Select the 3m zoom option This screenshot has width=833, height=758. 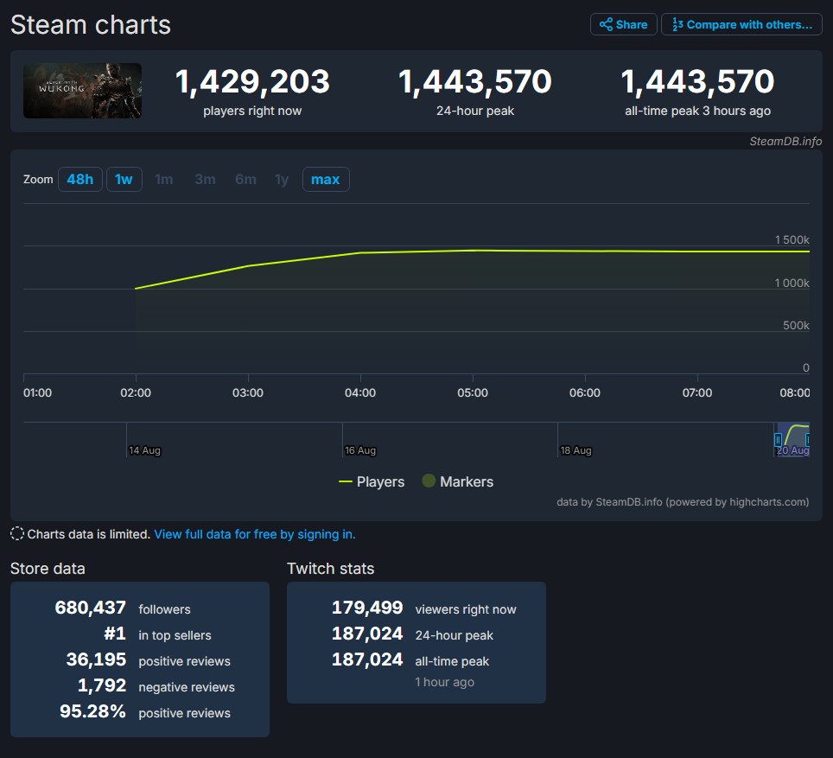pyautogui.click(x=205, y=179)
